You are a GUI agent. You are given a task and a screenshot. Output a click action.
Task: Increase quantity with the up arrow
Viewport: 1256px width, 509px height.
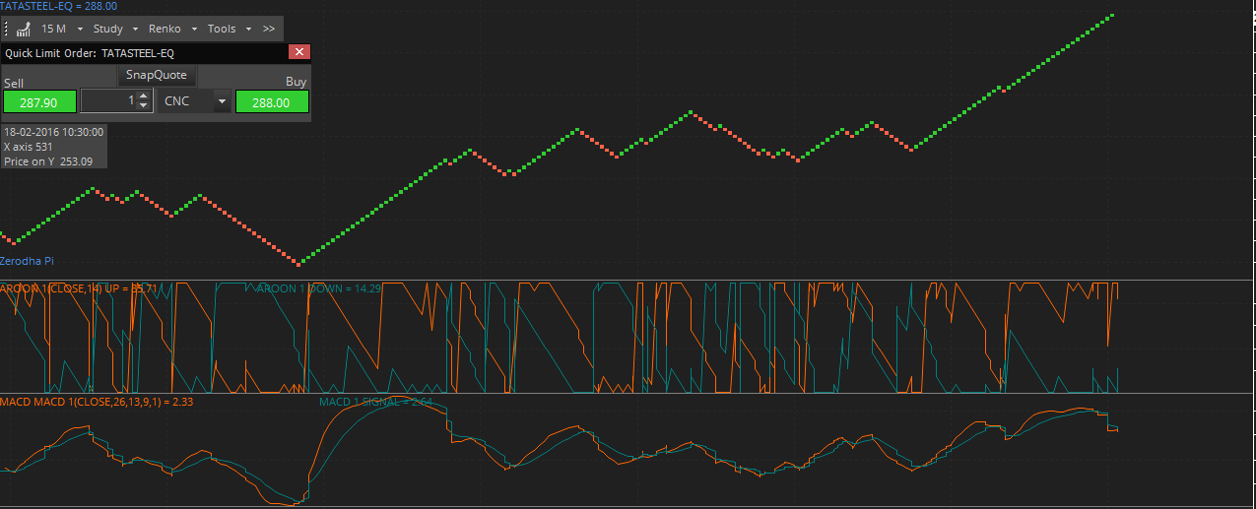point(144,95)
